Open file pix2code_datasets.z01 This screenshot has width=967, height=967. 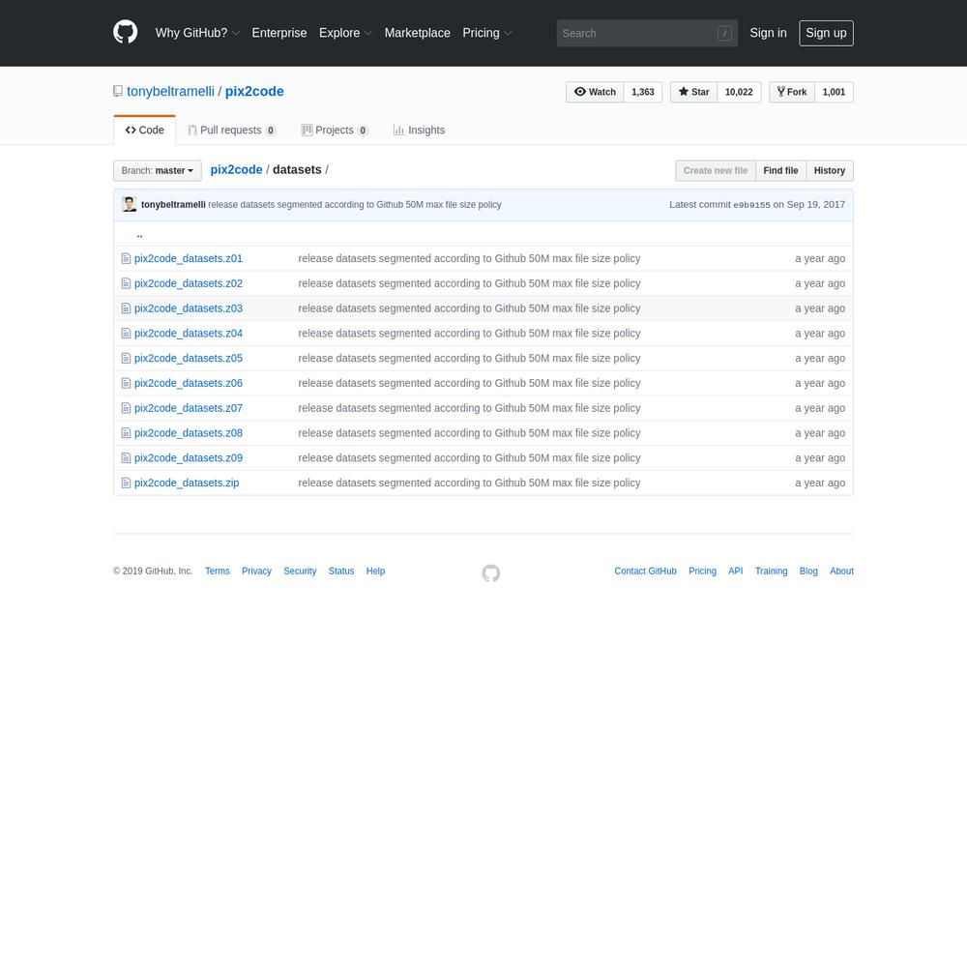189,258
